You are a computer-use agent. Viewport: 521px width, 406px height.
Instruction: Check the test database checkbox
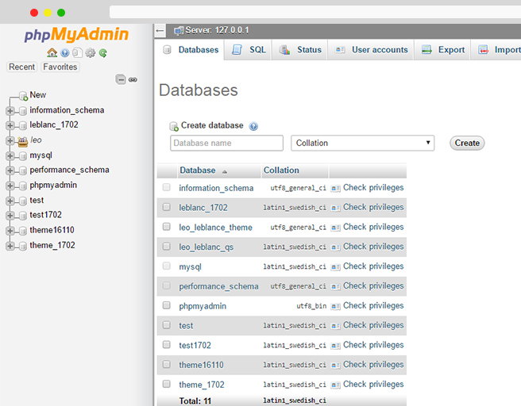point(167,325)
